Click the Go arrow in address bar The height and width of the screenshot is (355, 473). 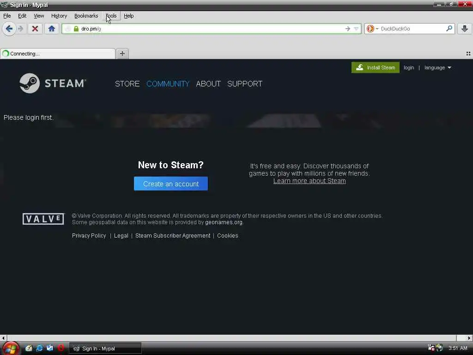[x=347, y=29]
